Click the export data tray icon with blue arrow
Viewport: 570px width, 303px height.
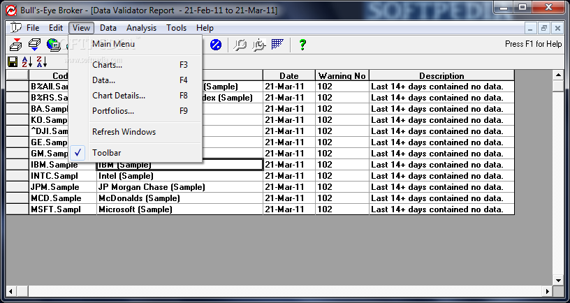[x=34, y=44]
